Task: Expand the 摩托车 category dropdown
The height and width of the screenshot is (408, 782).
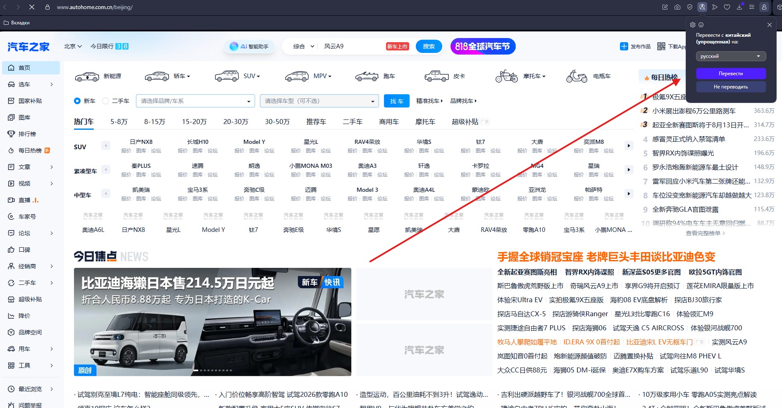Action: pos(534,76)
